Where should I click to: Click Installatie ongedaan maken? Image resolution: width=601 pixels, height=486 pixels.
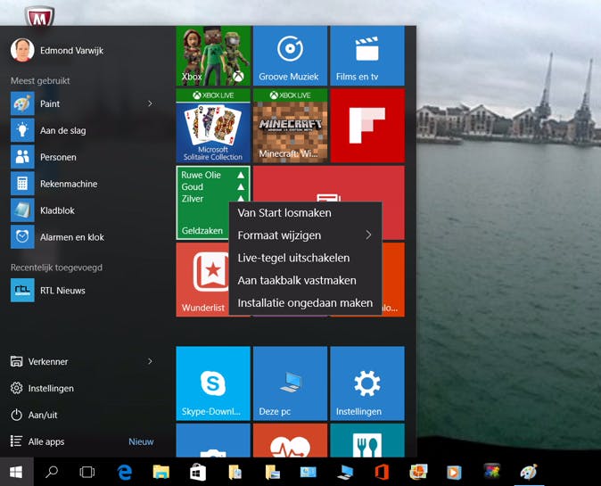pyautogui.click(x=305, y=303)
